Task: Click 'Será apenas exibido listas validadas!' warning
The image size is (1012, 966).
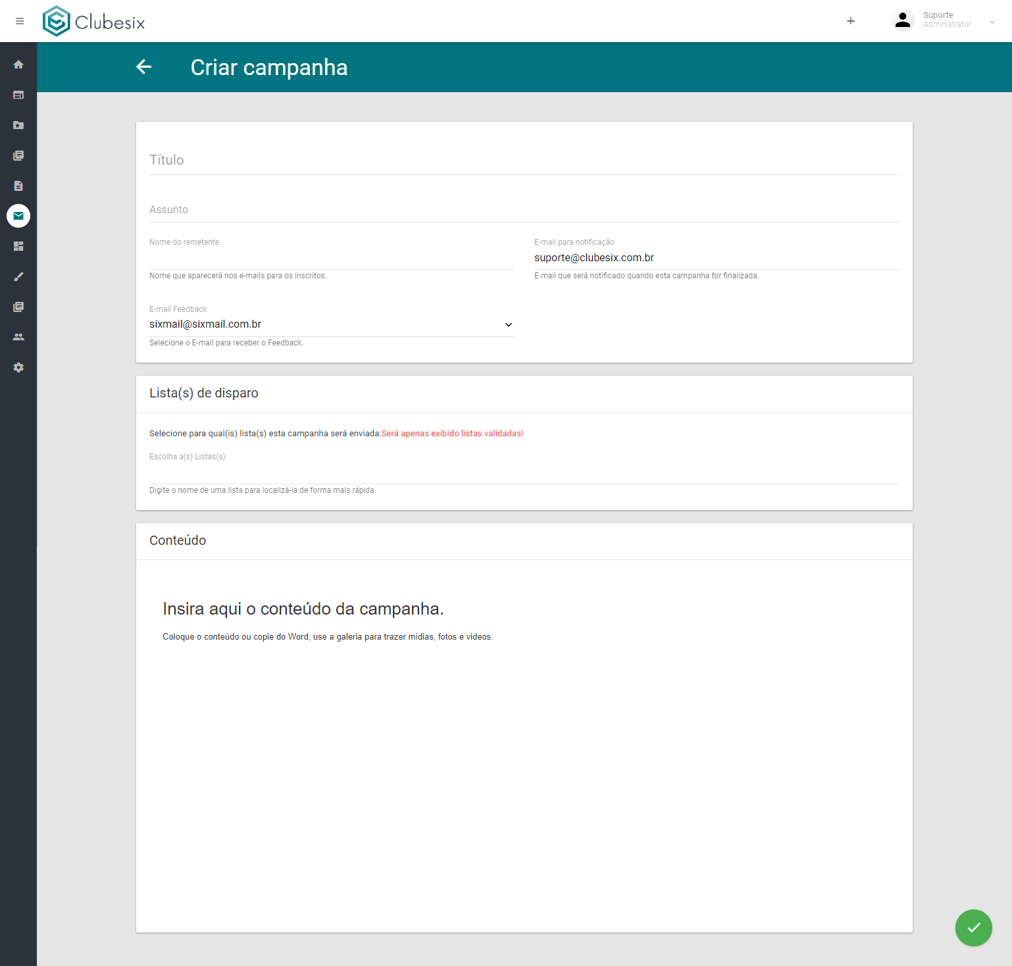Action: 453,434
